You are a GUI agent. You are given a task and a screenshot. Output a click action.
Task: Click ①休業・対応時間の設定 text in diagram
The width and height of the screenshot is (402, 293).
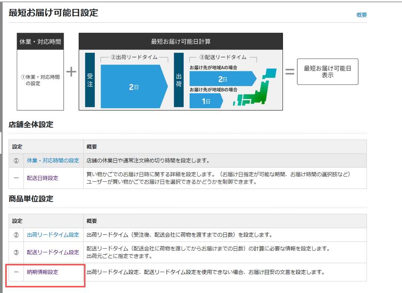(40, 80)
